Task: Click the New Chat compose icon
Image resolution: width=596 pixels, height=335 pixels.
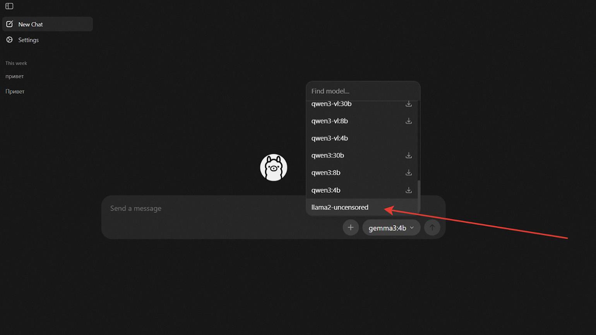Action: [10, 24]
